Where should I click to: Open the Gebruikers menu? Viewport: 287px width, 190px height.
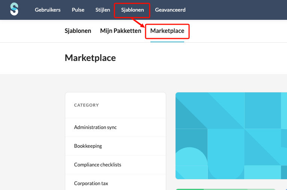click(x=48, y=10)
